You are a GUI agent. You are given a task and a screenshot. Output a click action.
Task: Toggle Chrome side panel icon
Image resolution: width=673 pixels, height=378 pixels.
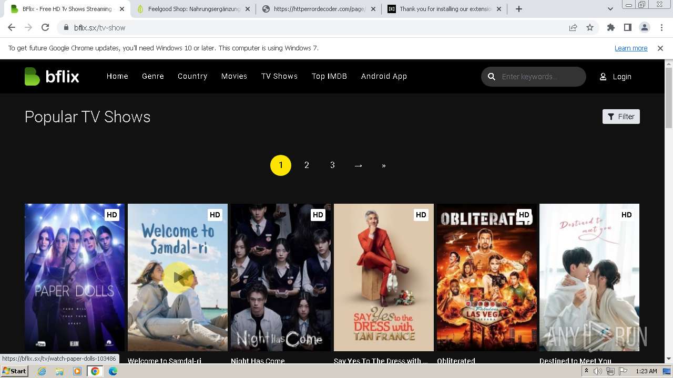(x=627, y=27)
